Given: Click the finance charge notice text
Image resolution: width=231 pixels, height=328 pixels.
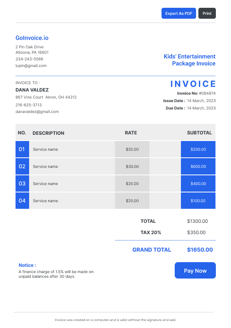Looking at the screenshot, I should (x=56, y=274).
